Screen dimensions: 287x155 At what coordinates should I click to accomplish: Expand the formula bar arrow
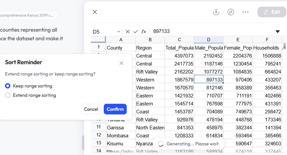pos(278,32)
